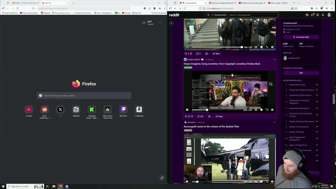Open u/Slight_Ad3219 user profile link

pos(193,60)
